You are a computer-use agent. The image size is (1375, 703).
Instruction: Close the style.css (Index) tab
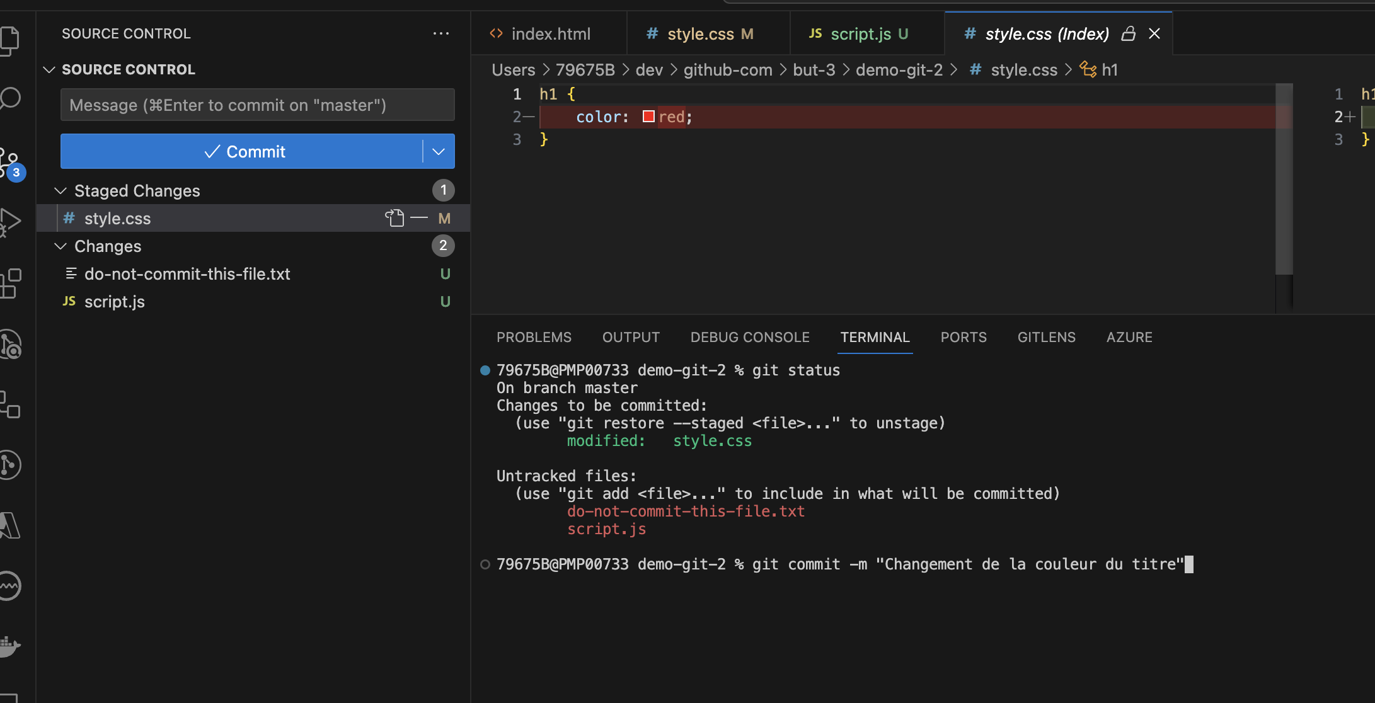click(x=1154, y=33)
